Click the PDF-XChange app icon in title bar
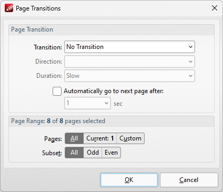Viewport: 223px width, 192px height. (x=9, y=8)
